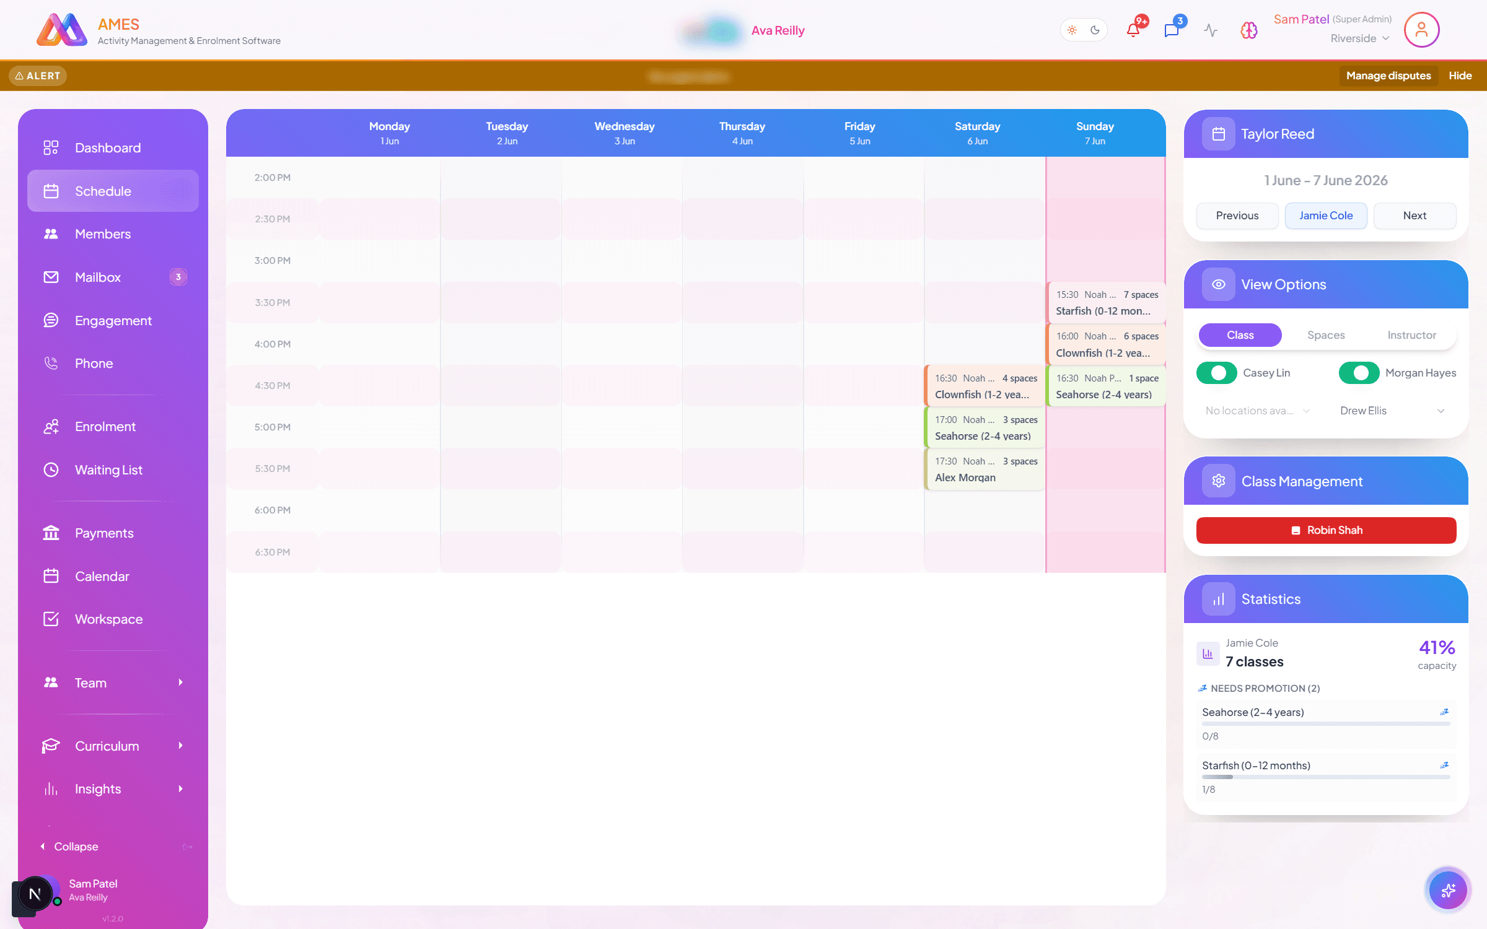Open Members in the sidebar
The height and width of the screenshot is (929, 1487).
[x=113, y=234]
